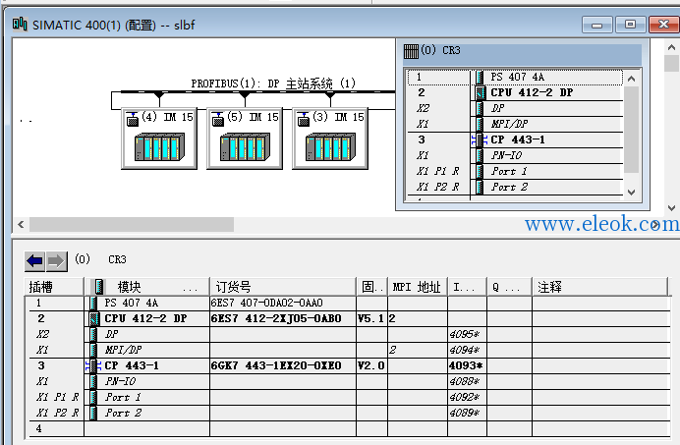
Task: Click the (0) CR3 rack window title
Action: [440, 50]
